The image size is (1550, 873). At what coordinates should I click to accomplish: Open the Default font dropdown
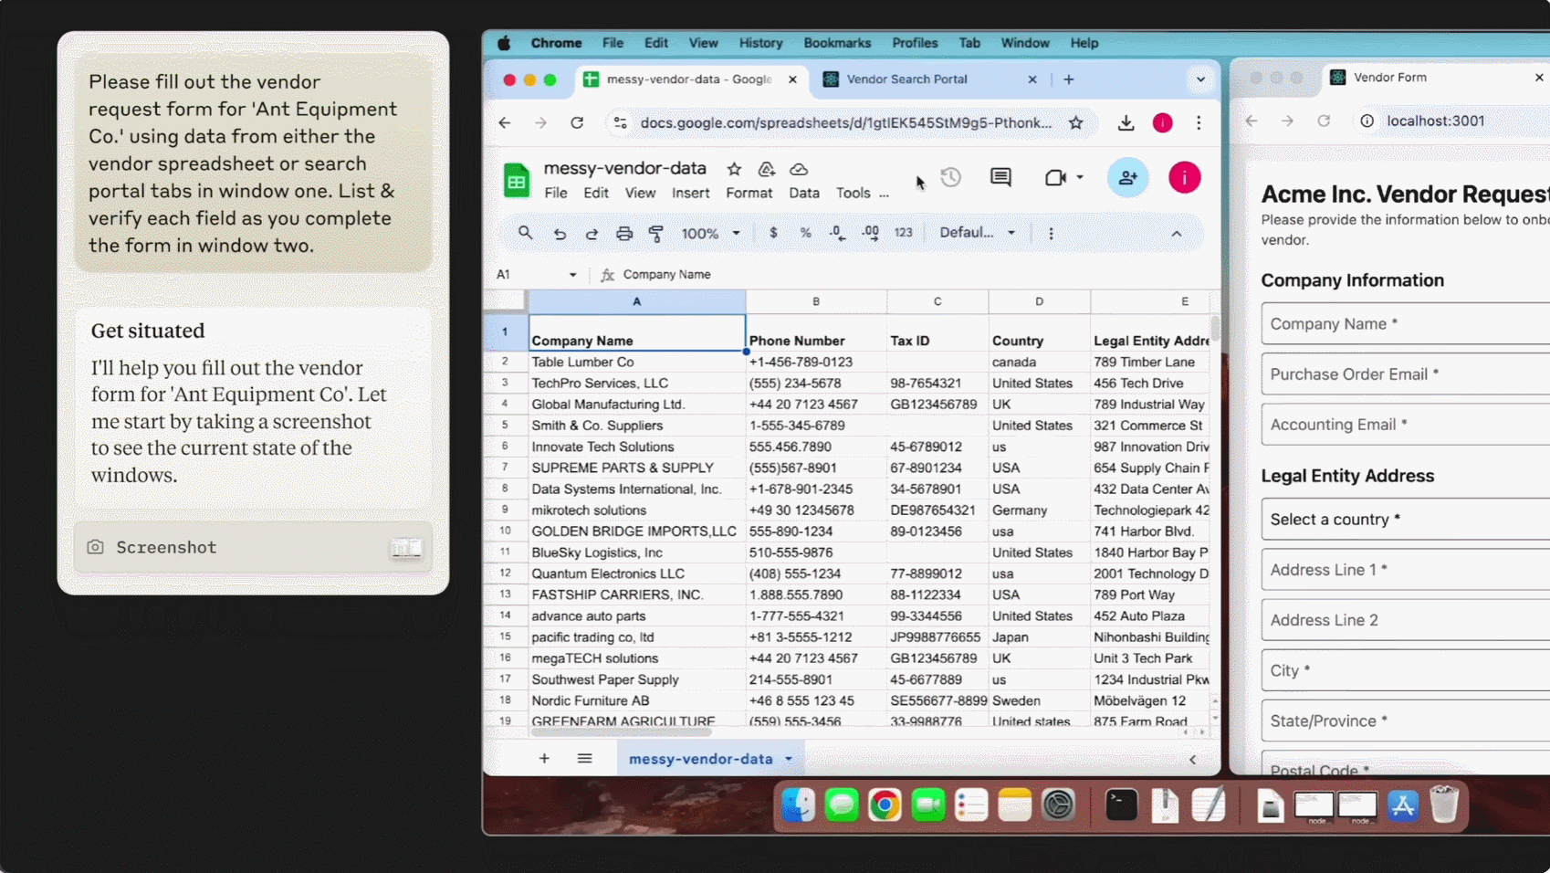tap(978, 233)
